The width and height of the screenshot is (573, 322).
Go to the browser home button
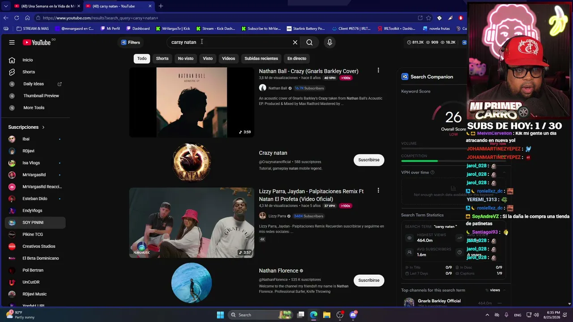pos(27,18)
